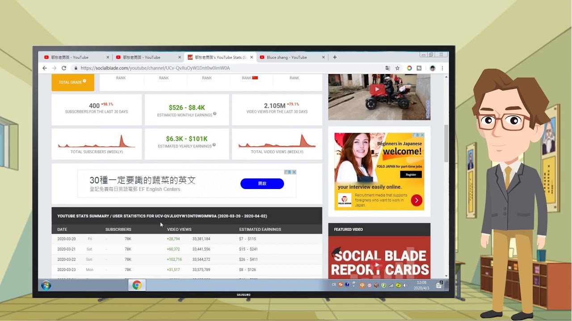Click the help icon beside TOTAL GRADE

coord(84,81)
